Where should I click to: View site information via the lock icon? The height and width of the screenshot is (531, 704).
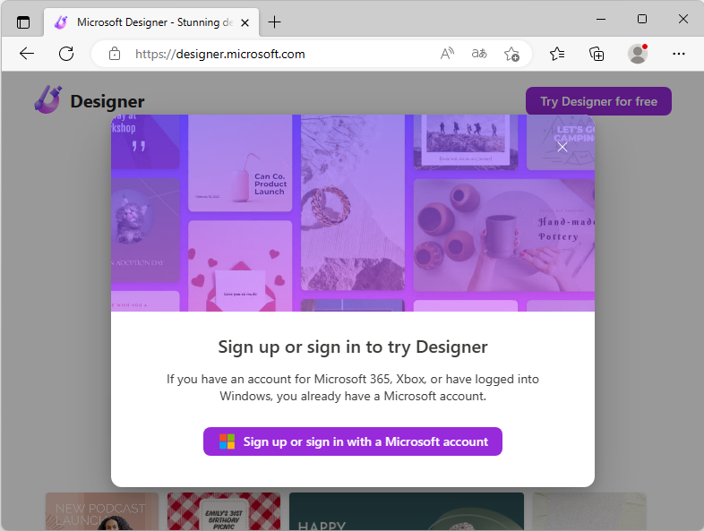[115, 54]
